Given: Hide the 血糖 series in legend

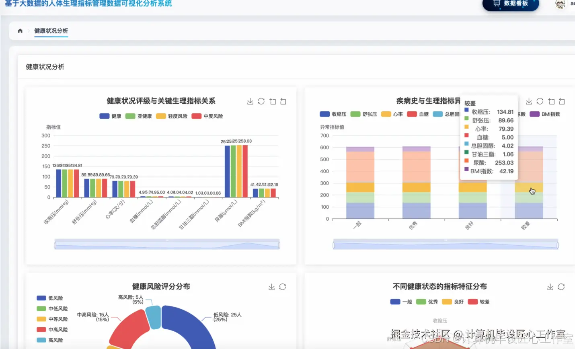Looking at the screenshot, I should (x=418, y=114).
